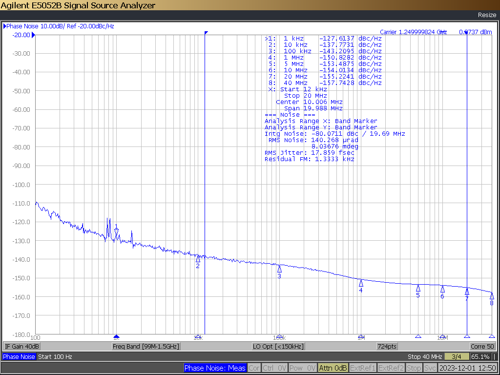Open the 724pts measurement points selector
Viewport: 500px width, 375px height.
point(387,346)
